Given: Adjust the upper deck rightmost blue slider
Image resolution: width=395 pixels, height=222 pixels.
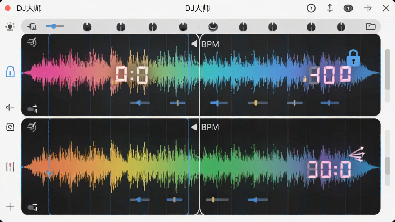Looking at the screenshot, I should [329, 103].
